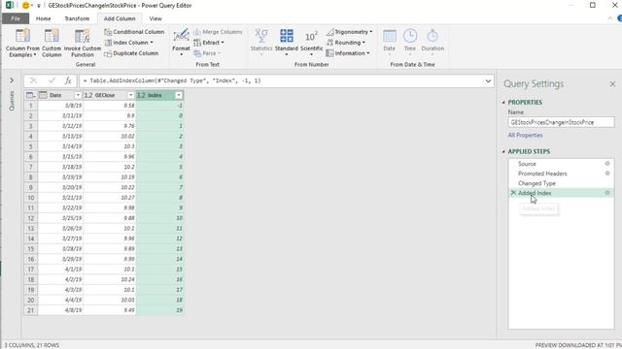Click Merge Columns option

[x=218, y=32]
